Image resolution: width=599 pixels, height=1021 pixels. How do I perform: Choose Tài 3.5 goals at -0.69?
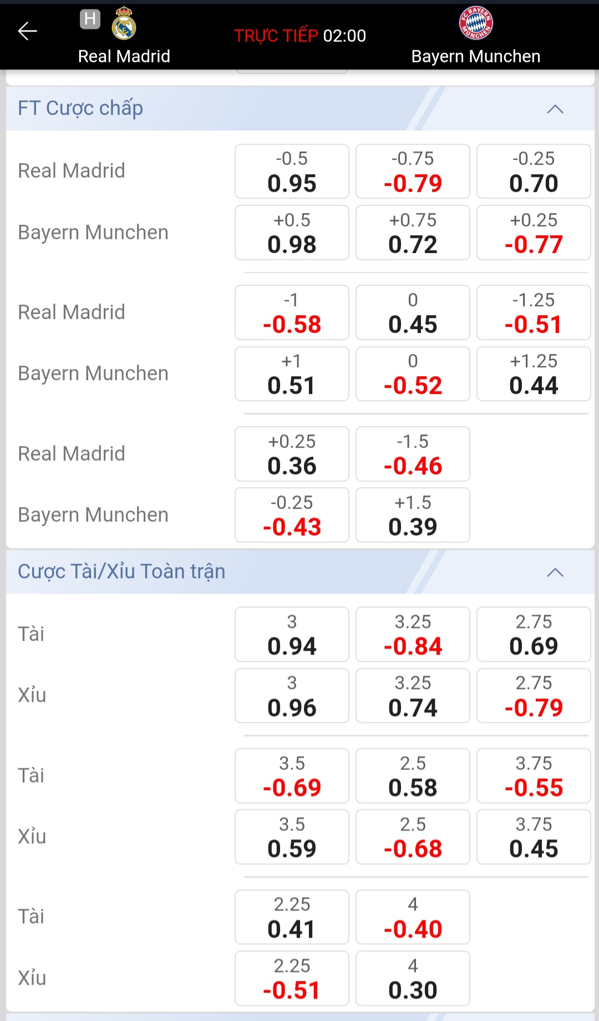pyautogui.click(x=292, y=776)
